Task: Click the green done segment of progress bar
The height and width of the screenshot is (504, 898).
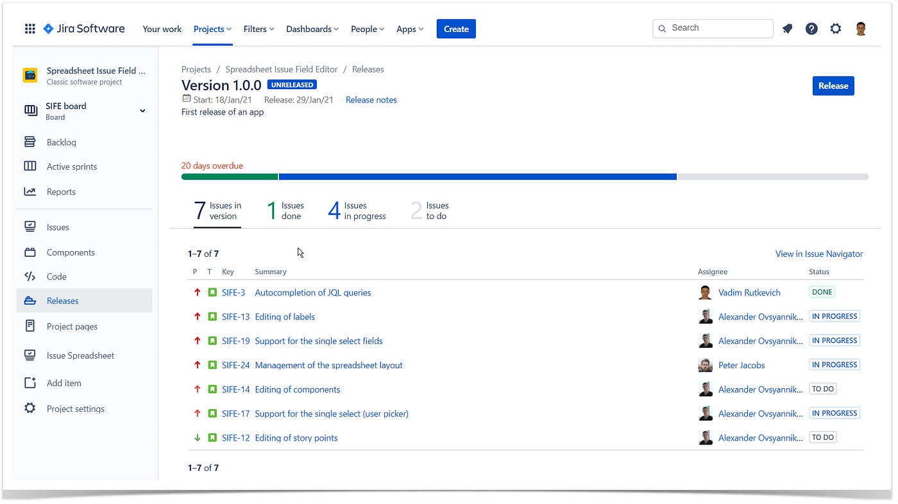Action: coord(230,177)
